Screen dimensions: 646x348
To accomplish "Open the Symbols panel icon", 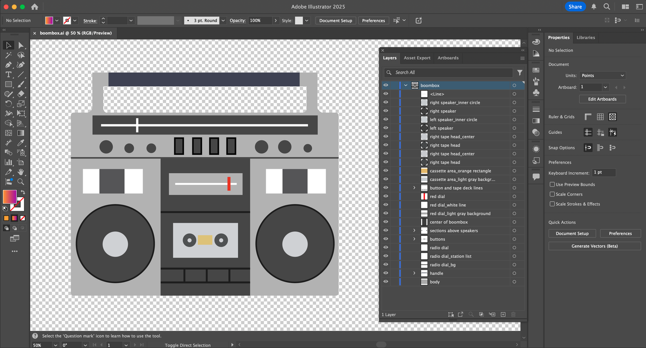I will 536,92.
